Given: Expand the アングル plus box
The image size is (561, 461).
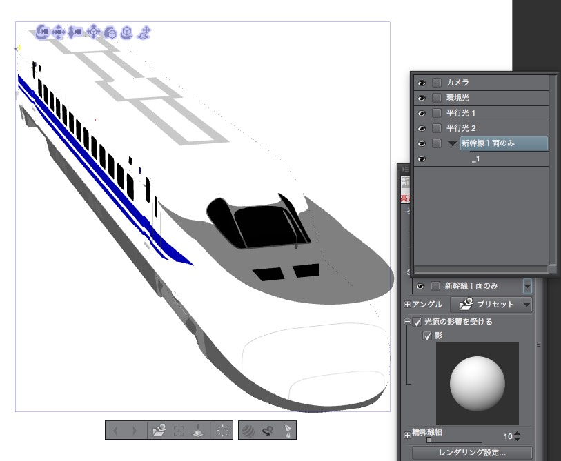Looking at the screenshot, I should click(x=407, y=305).
